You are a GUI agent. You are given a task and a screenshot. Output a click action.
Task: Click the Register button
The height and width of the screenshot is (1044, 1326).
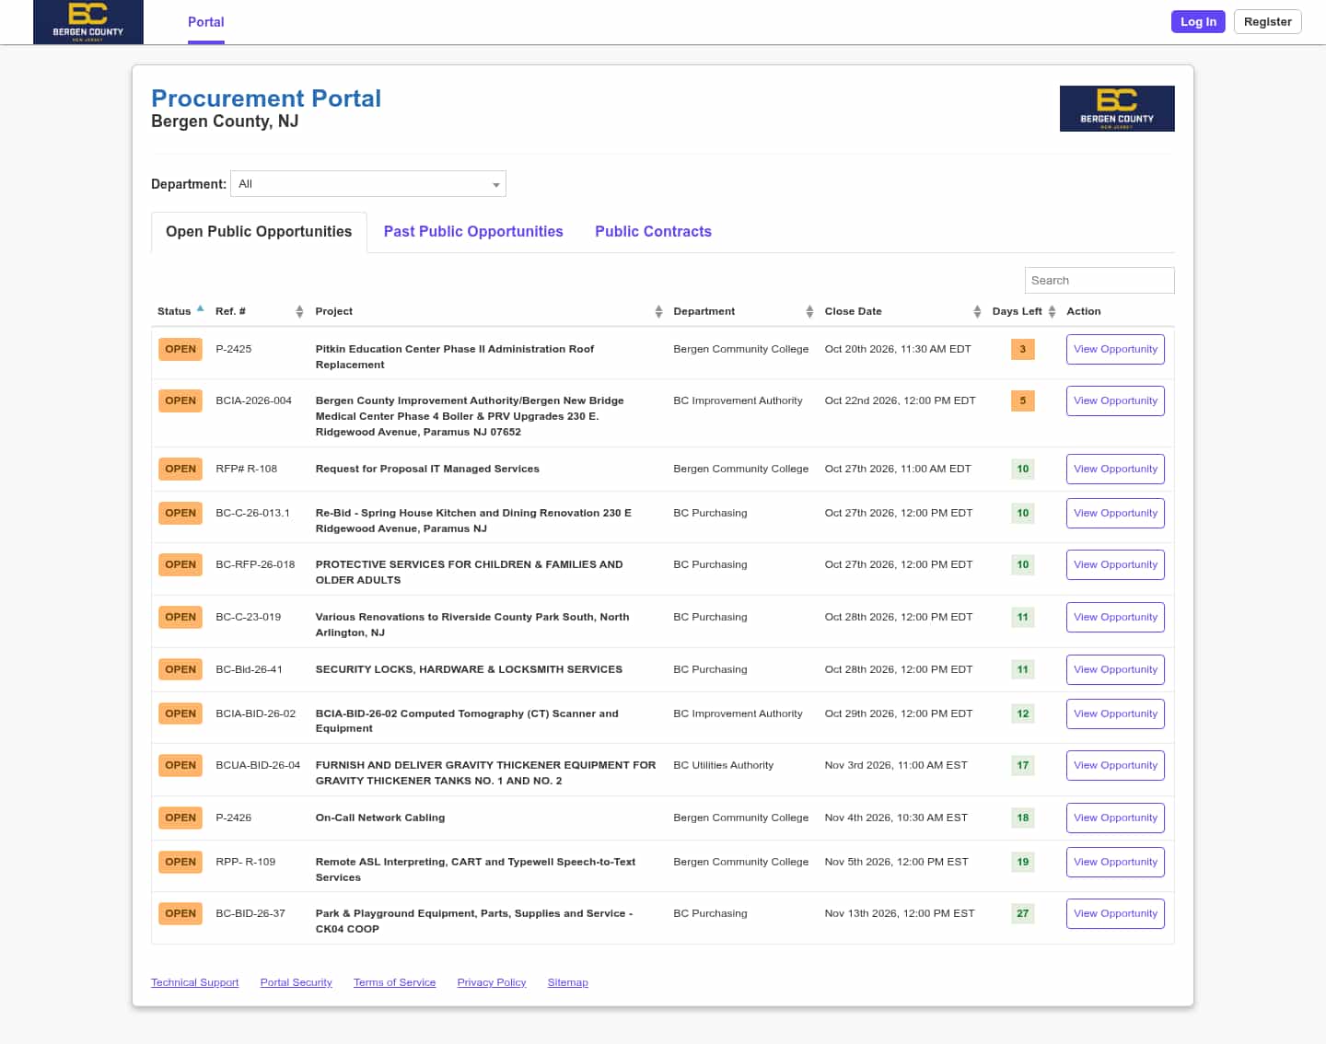(x=1267, y=22)
